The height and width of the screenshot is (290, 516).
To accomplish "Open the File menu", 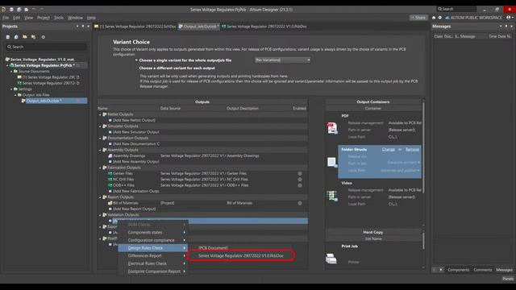I will pyautogui.click(x=6, y=18).
